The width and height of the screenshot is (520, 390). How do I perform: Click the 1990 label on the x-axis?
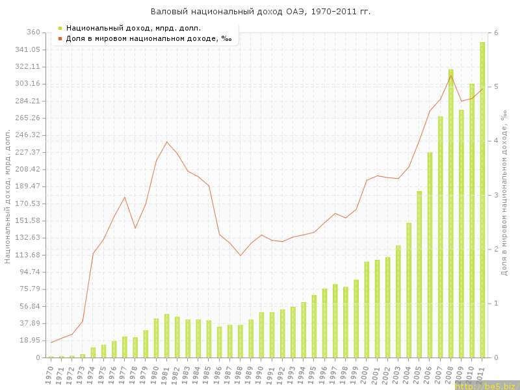260,375
